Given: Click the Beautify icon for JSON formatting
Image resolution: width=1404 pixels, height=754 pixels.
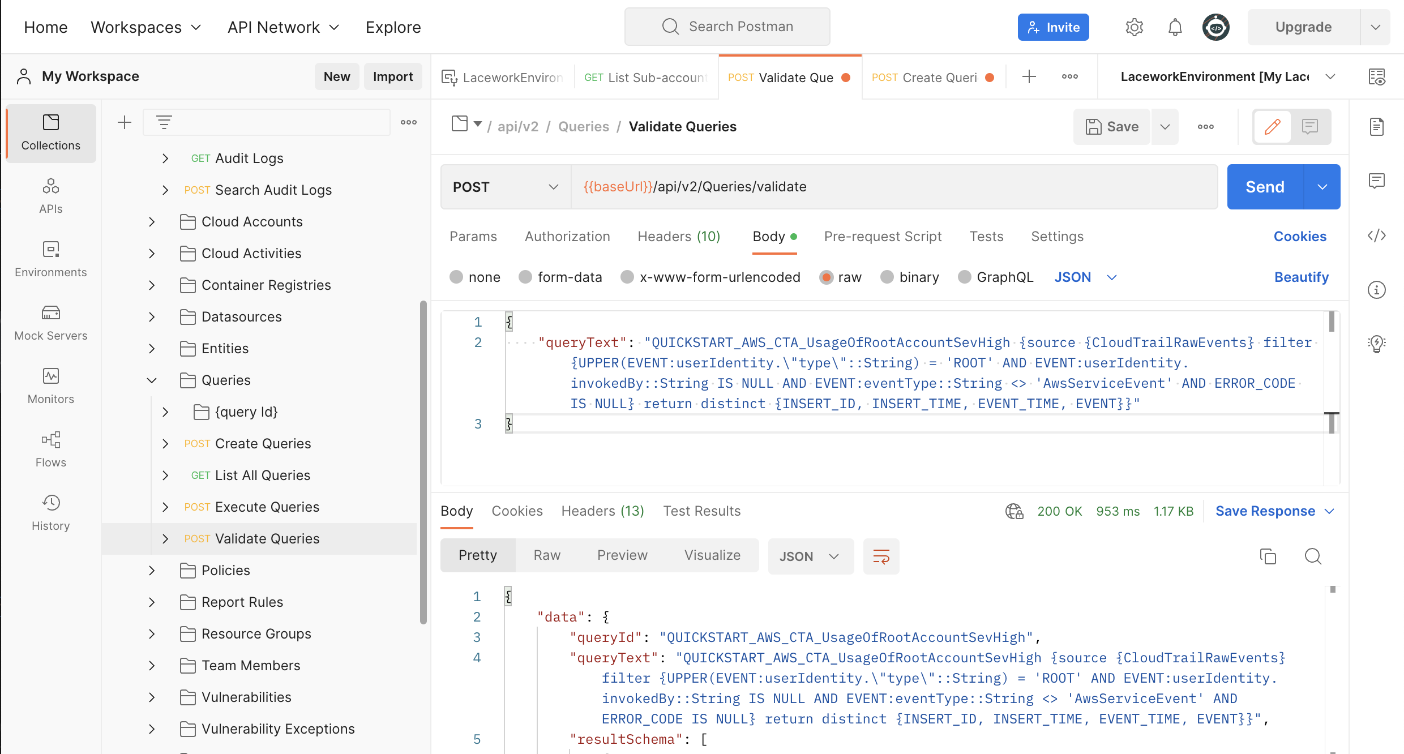Looking at the screenshot, I should [1301, 277].
